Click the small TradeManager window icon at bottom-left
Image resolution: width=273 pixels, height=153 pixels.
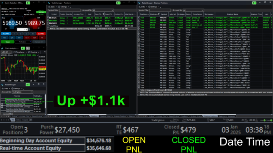[x=2, y=85]
